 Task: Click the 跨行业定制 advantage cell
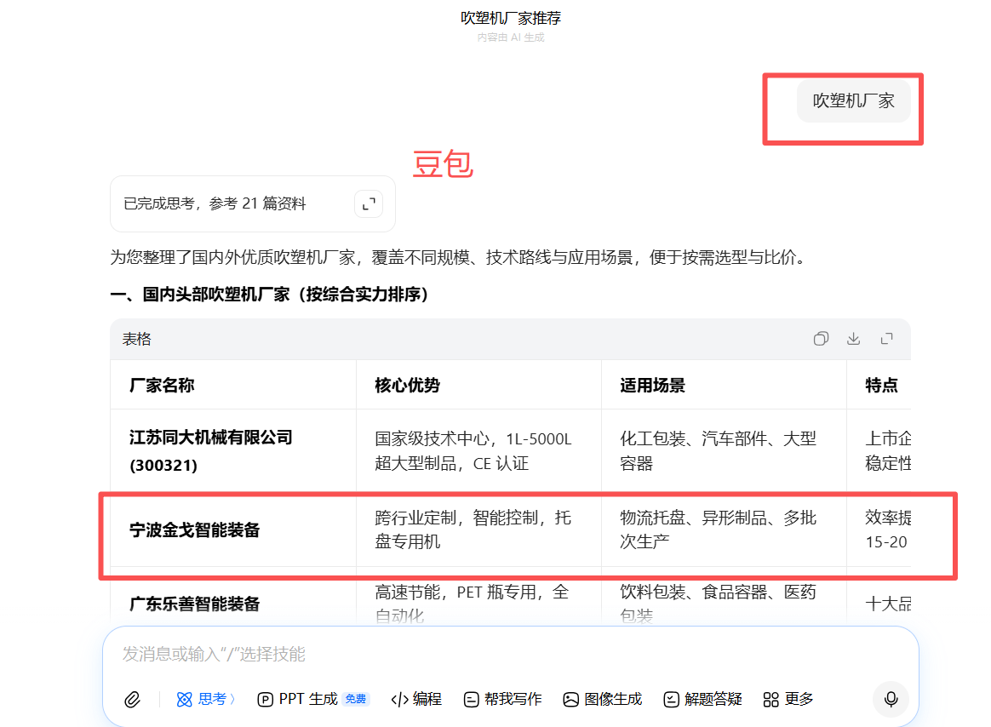tap(478, 530)
